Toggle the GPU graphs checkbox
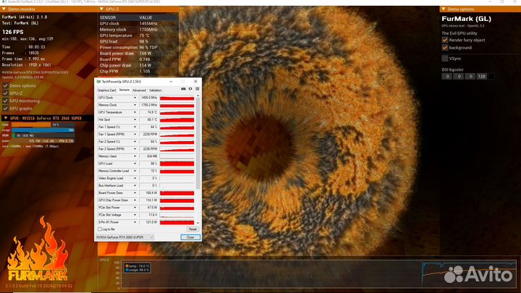521x293 pixels. point(5,109)
